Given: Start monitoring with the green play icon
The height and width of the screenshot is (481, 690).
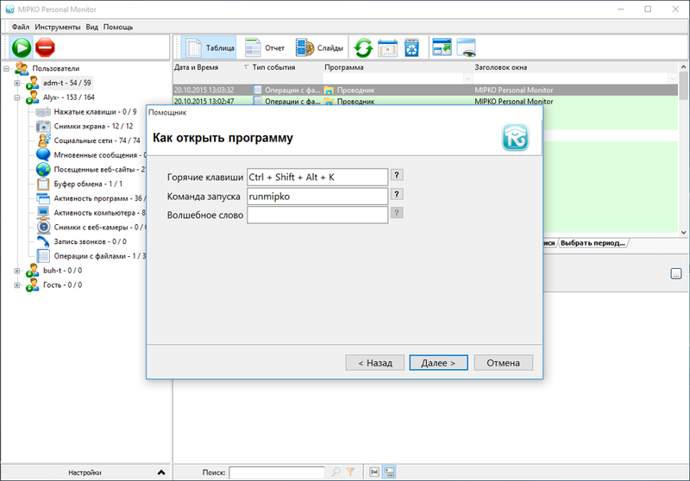Looking at the screenshot, I should [21, 47].
